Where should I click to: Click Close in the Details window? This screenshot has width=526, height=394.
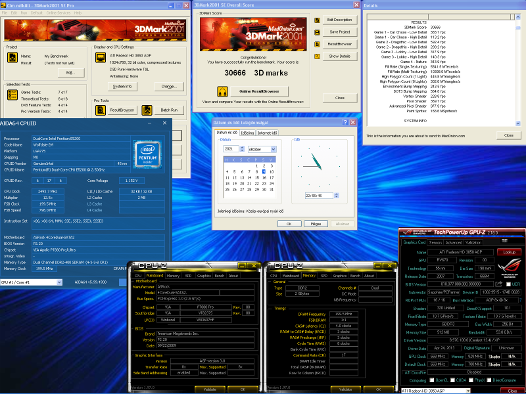point(508,135)
